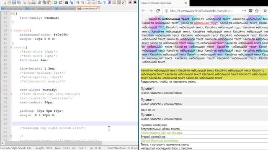The image size is (268, 150).
Task: Close the 'Наша тестовая страница' browser tab
Action: point(186,3)
